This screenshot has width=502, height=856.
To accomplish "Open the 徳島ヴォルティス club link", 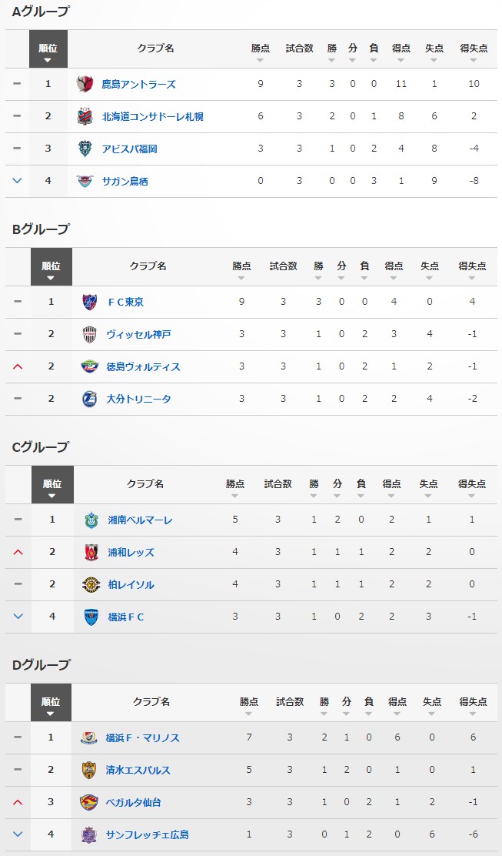I will pos(143,366).
